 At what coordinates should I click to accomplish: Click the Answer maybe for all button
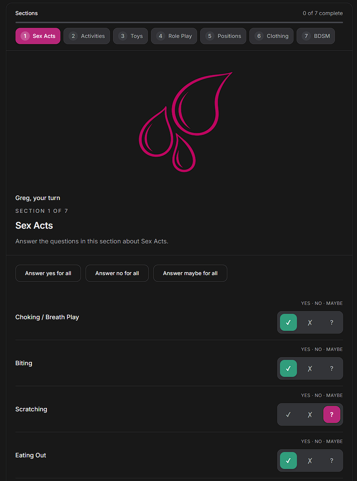(x=190, y=273)
